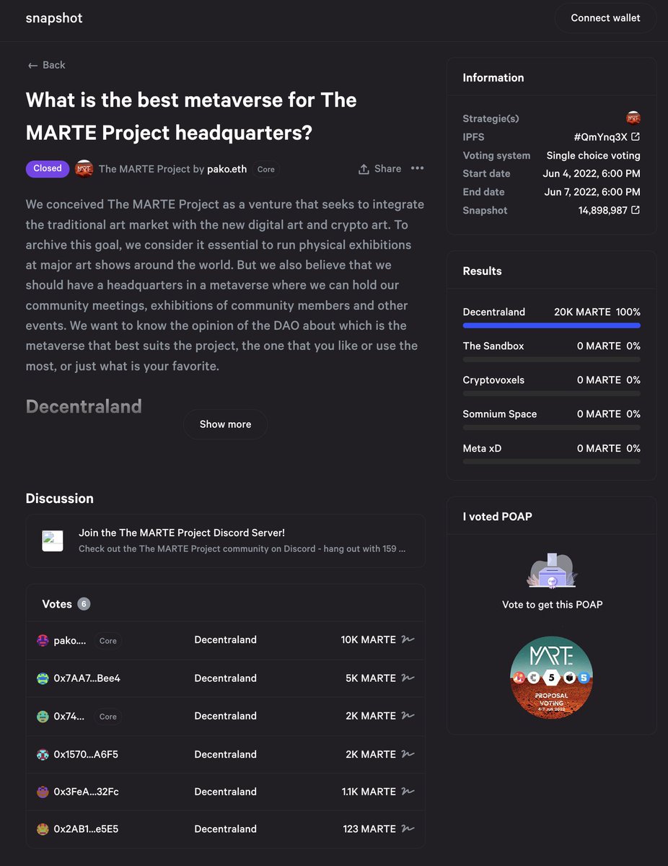View signature icon for 0x74... 2K MARTE vote
This screenshot has width=668, height=866.
pyautogui.click(x=408, y=716)
